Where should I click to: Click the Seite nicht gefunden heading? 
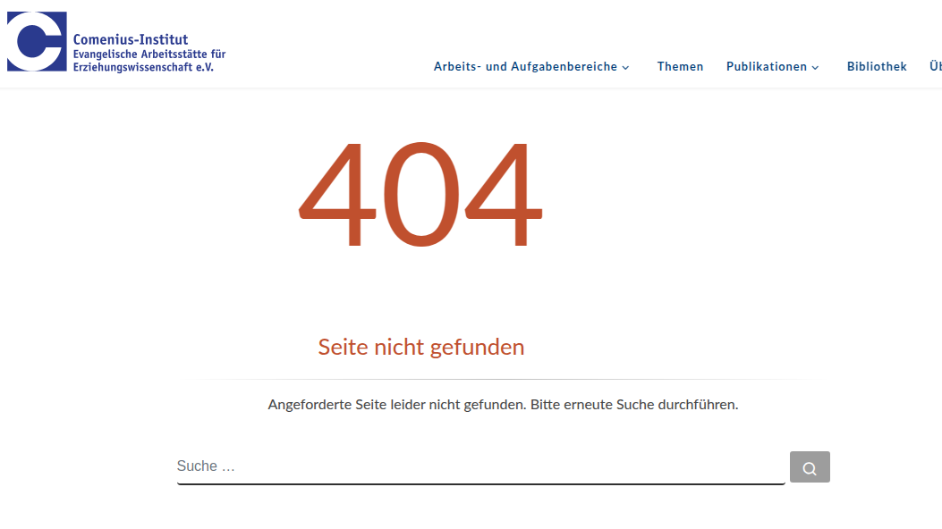click(x=420, y=347)
